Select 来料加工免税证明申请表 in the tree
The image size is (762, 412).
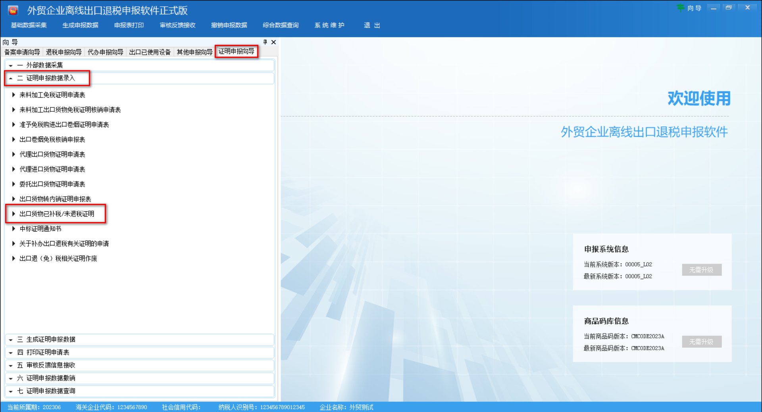52,95
